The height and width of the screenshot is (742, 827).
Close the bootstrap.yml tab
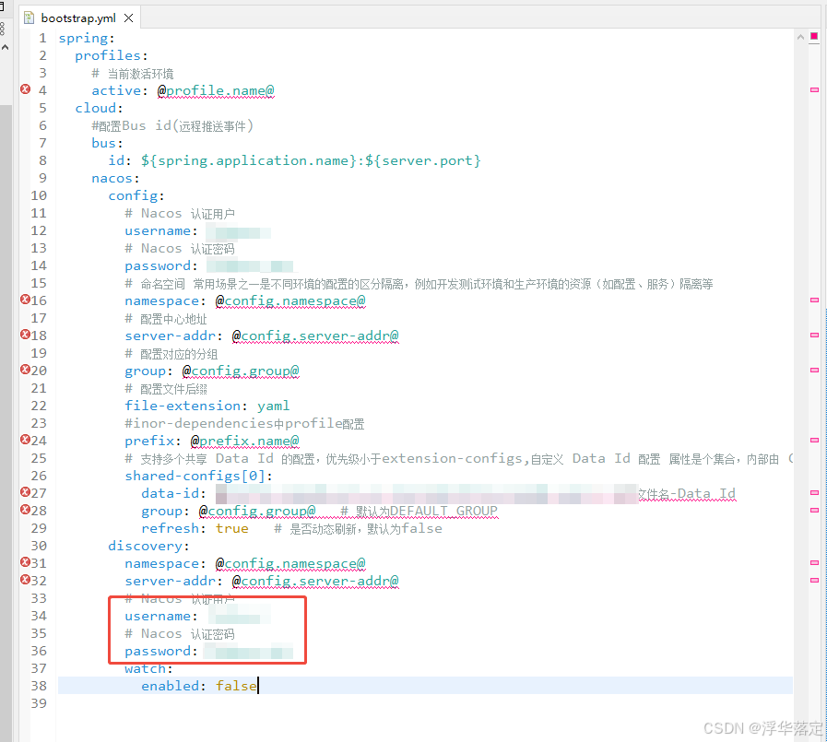pyautogui.click(x=129, y=18)
